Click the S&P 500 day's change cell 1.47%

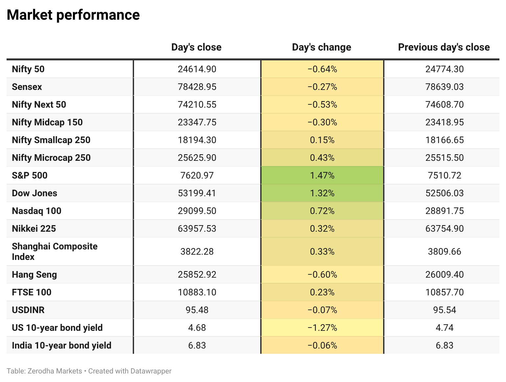(322, 176)
